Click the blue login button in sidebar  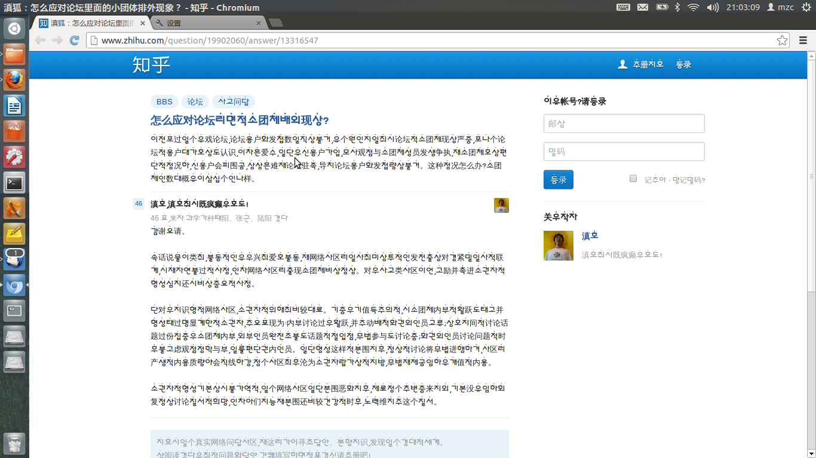(559, 180)
